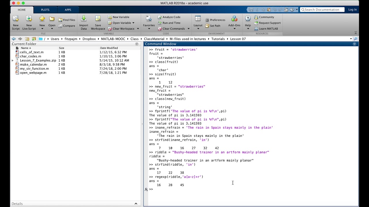Navigate to Dropbox in the path bar

tap(89, 39)
